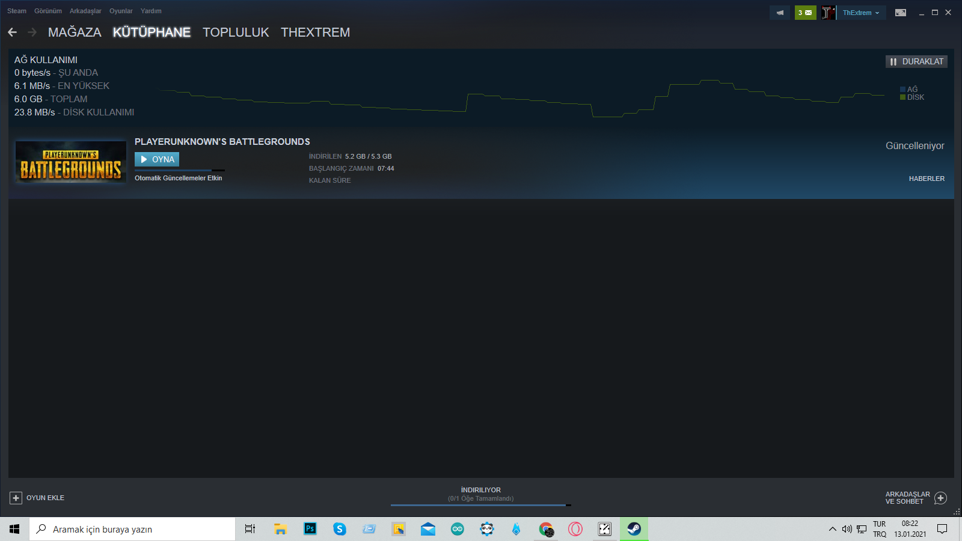Viewport: 962px width, 541px height.
Task: Toggle DİSK graph legend
Action: tap(912, 97)
